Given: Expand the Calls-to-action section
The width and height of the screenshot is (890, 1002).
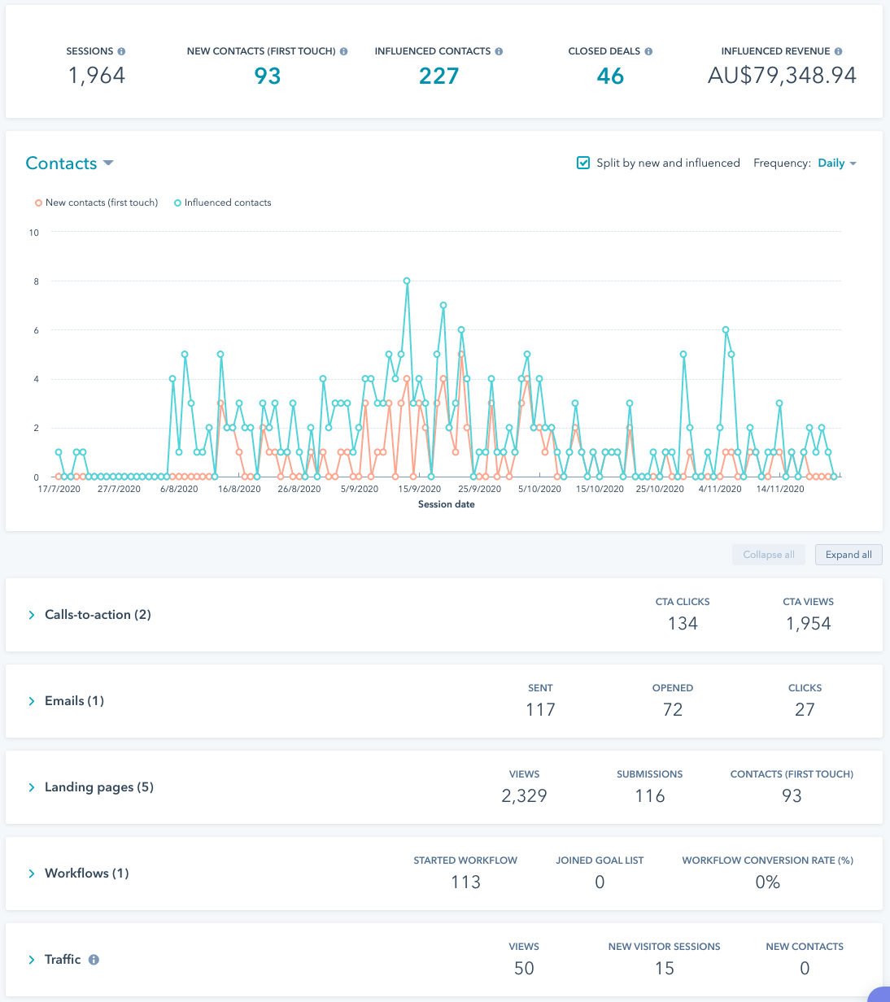Looking at the screenshot, I should tap(32, 615).
